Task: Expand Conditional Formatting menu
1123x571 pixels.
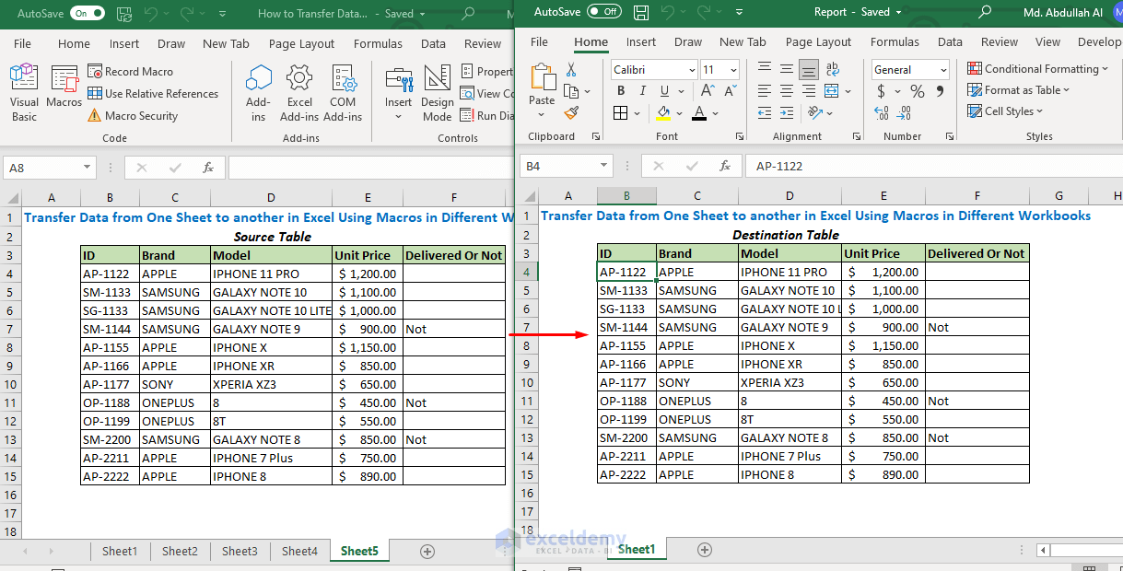Action: 1038,69
